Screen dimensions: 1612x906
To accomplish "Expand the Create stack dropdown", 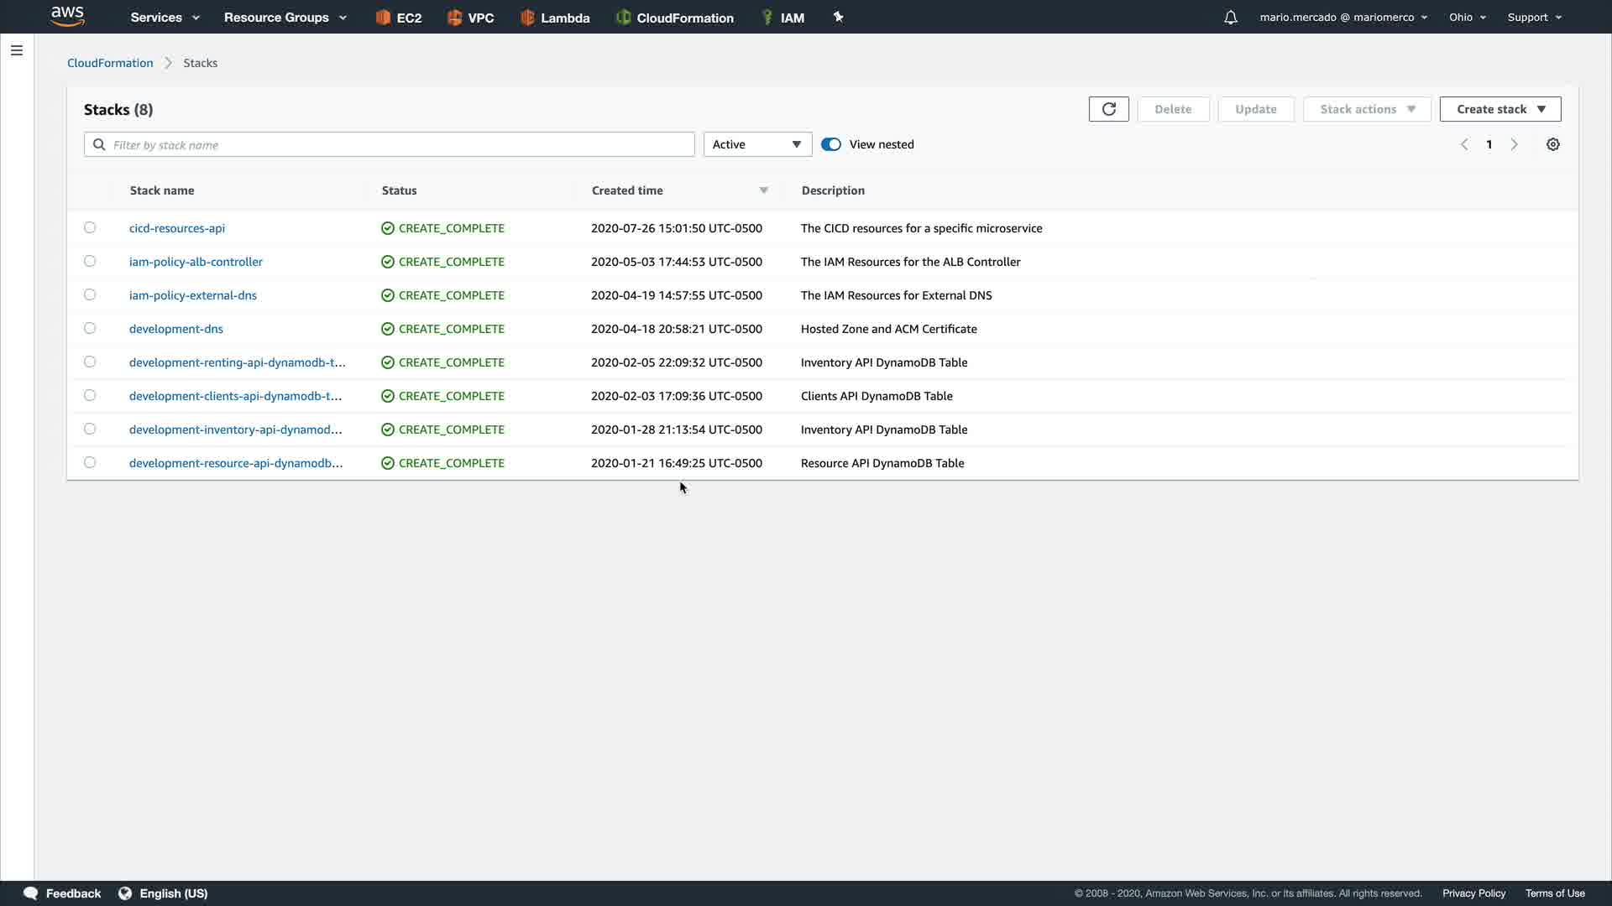I will click(1499, 109).
